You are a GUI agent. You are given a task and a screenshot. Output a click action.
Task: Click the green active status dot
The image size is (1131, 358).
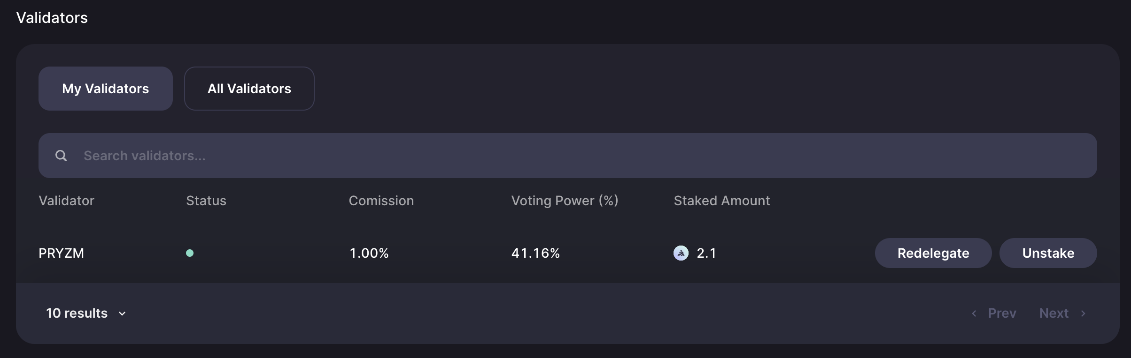point(190,253)
